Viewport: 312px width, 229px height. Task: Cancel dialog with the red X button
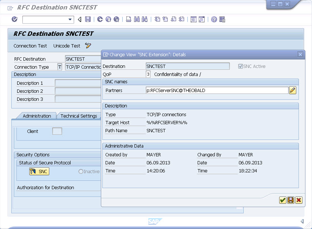click(299, 200)
